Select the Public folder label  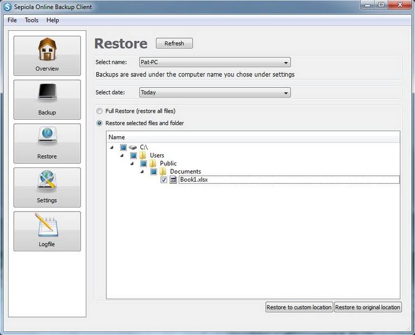tap(168, 164)
